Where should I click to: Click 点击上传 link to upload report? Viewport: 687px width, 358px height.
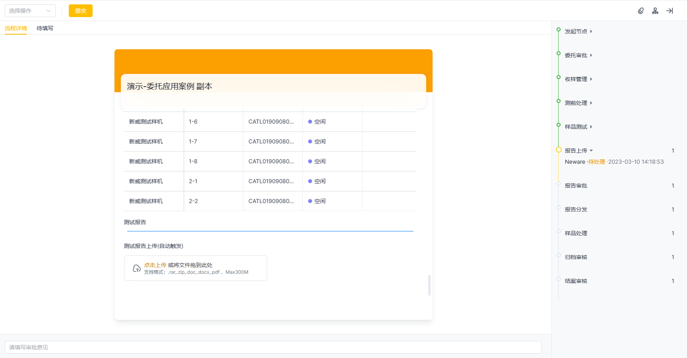point(155,265)
